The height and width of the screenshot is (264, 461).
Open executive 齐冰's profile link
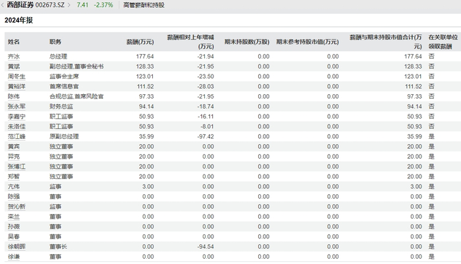(14, 57)
